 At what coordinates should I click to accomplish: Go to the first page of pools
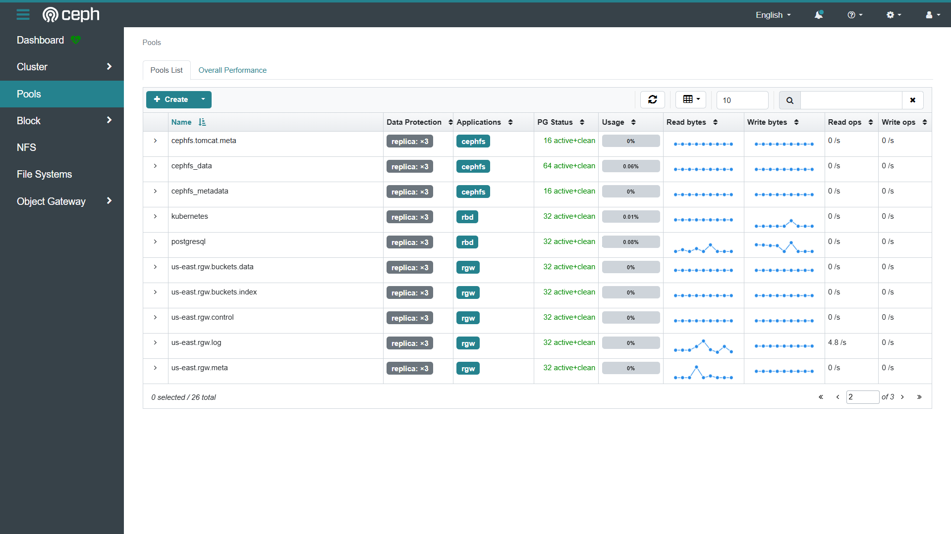[821, 397]
